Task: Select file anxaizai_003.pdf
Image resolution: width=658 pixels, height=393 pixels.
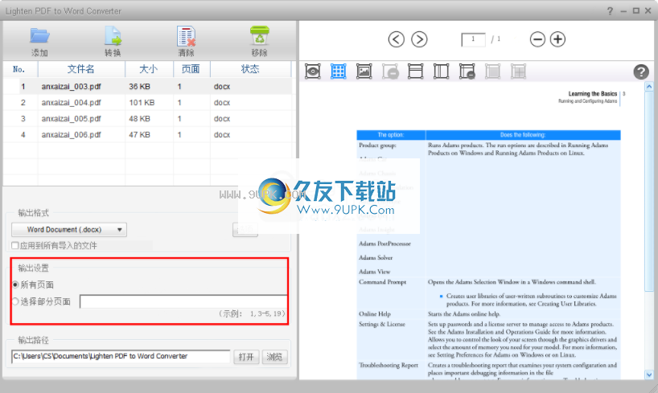Action: [72, 87]
